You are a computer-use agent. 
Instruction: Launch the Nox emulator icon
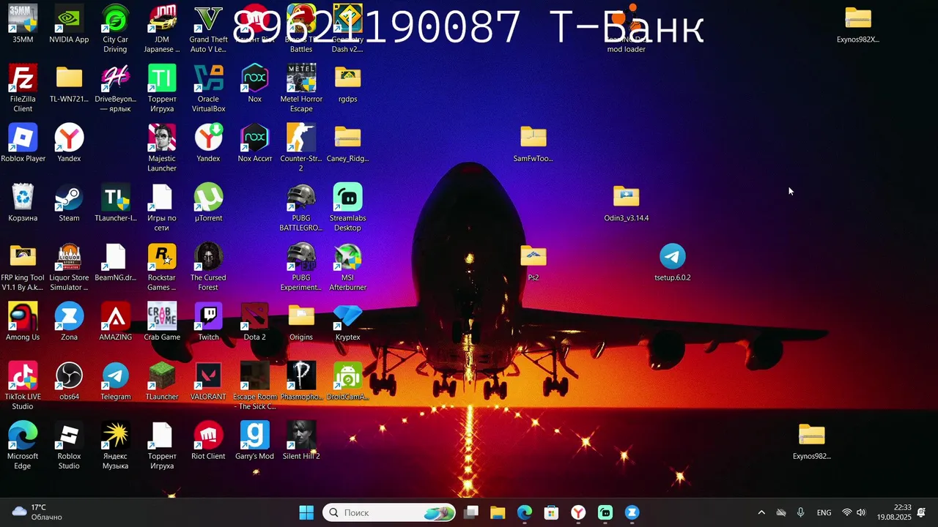point(254,83)
